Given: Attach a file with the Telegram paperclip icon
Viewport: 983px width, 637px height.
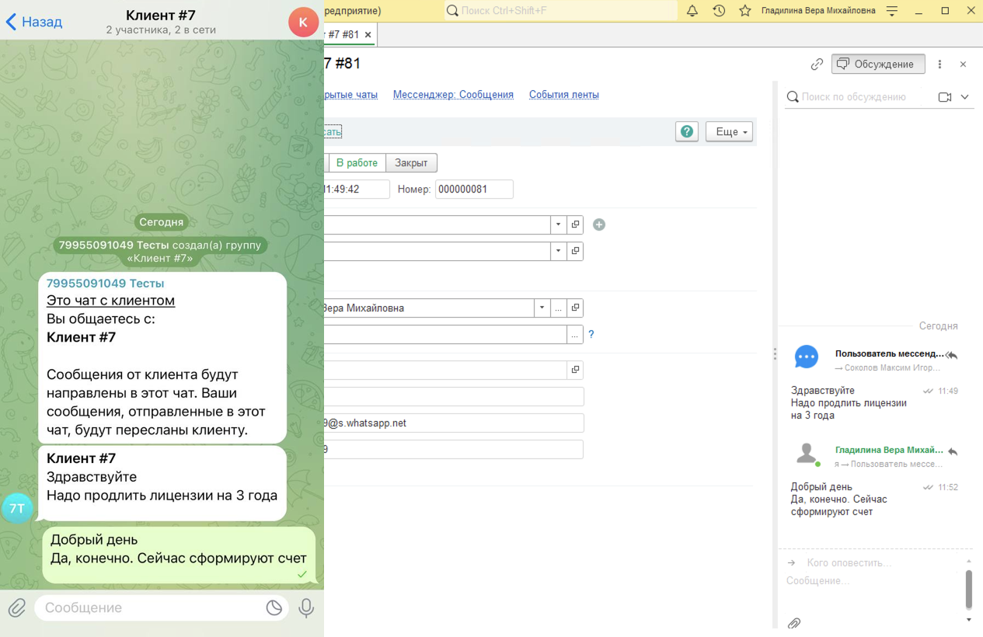Looking at the screenshot, I should [x=16, y=607].
